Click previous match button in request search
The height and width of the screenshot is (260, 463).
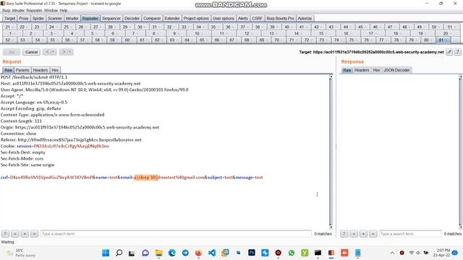click(x=15, y=234)
